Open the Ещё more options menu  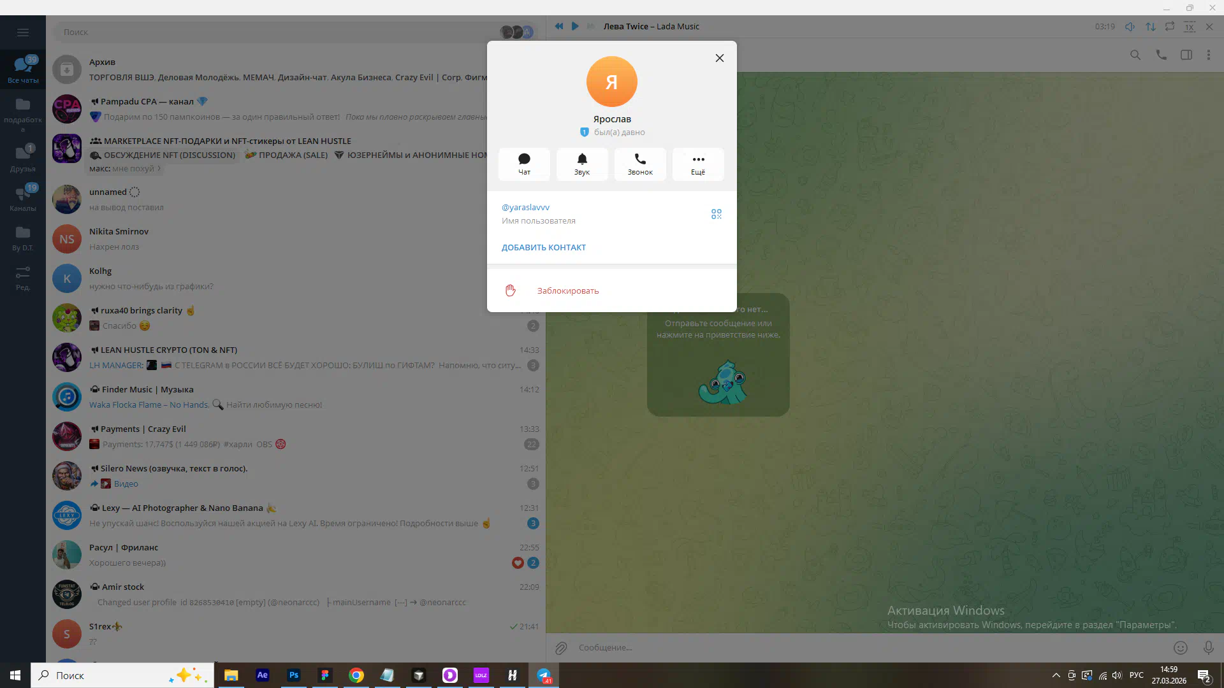point(698,164)
